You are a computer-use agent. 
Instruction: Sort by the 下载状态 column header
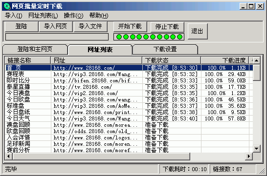click(x=172, y=60)
